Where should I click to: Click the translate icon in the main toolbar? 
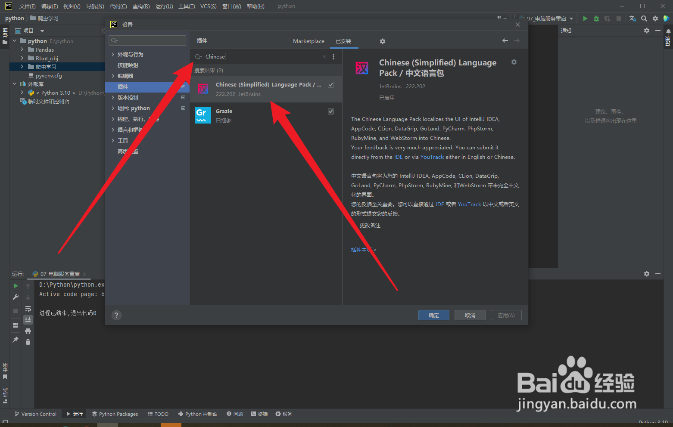coord(632,19)
